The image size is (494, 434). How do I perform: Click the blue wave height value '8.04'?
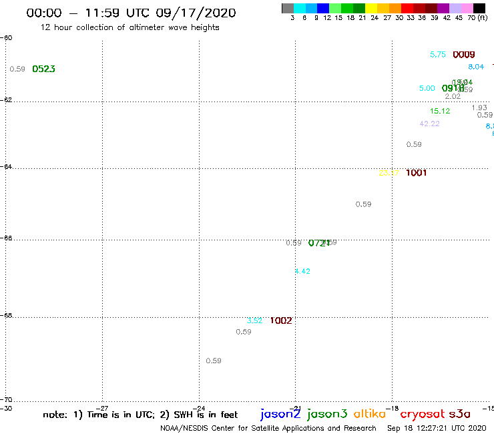tap(476, 67)
